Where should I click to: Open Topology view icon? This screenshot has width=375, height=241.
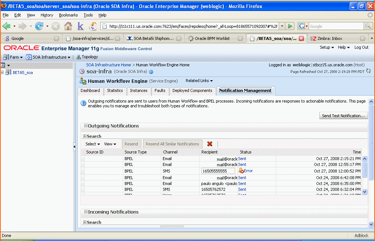coord(78,57)
